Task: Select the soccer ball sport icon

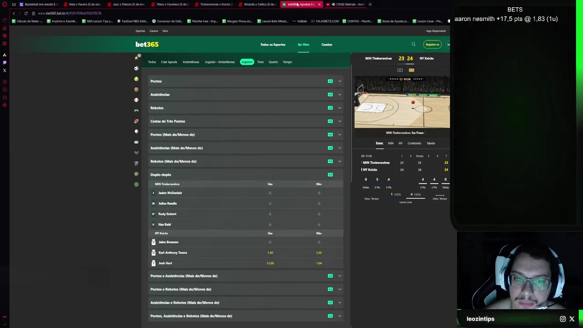Action: coord(136,68)
